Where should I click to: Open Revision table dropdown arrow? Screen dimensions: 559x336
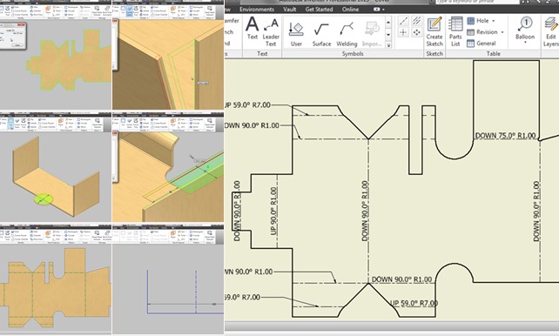502,32
